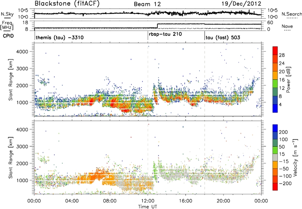The height and width of the screenshot is (209, 302).
Task: Pick the gray -15 to 15 velocity segment
Action: 275,158
